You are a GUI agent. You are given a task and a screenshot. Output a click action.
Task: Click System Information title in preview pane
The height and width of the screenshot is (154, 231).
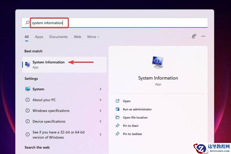point(158,78)
